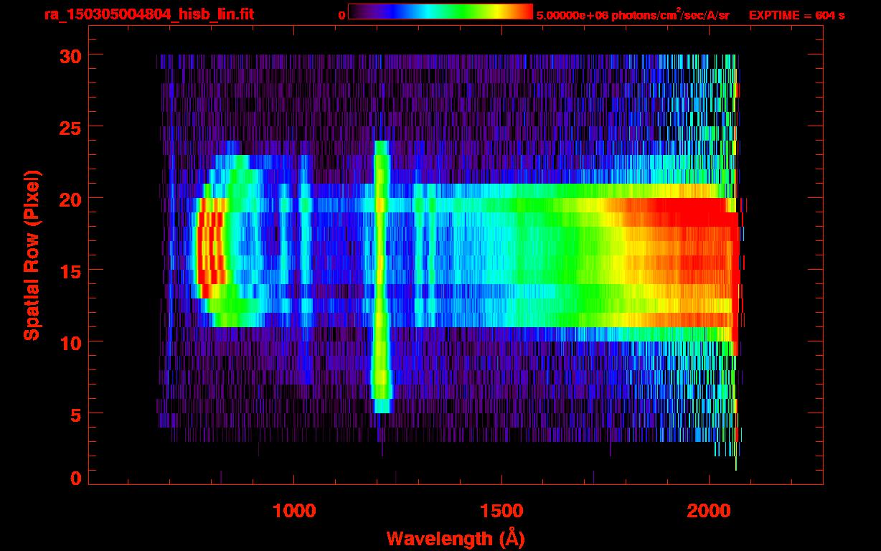Click the Spatial Row (Pixel) axis title
The height and width of the screenshot is (551, 881).
pyautogui.click(x=31, y=255)
